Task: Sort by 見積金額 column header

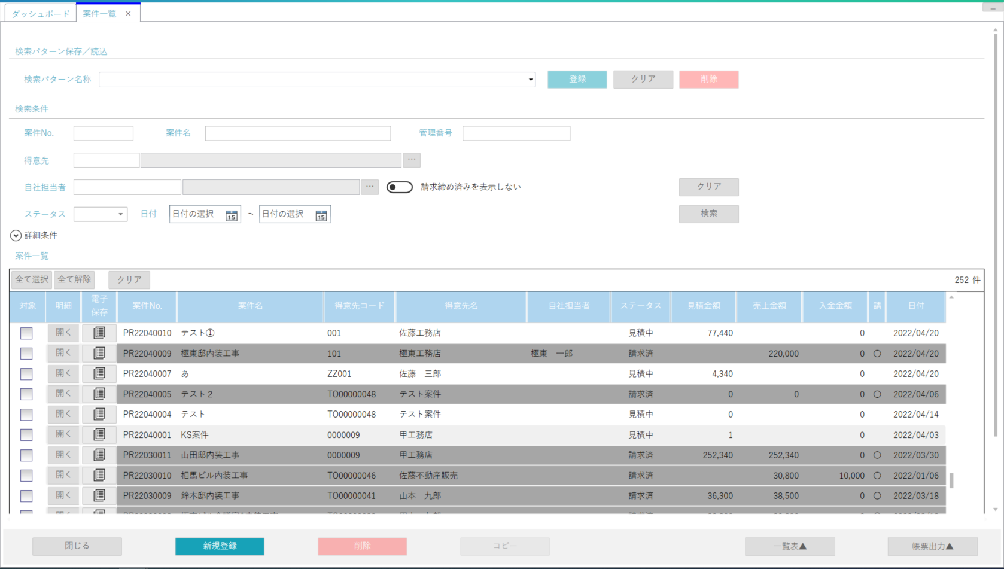Action: 704,306
